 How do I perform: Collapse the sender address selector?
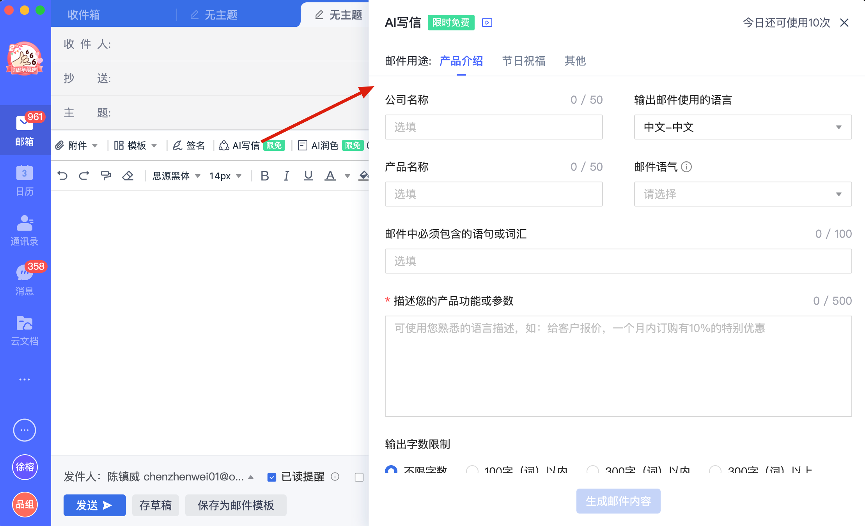click(x=251, y=477)
